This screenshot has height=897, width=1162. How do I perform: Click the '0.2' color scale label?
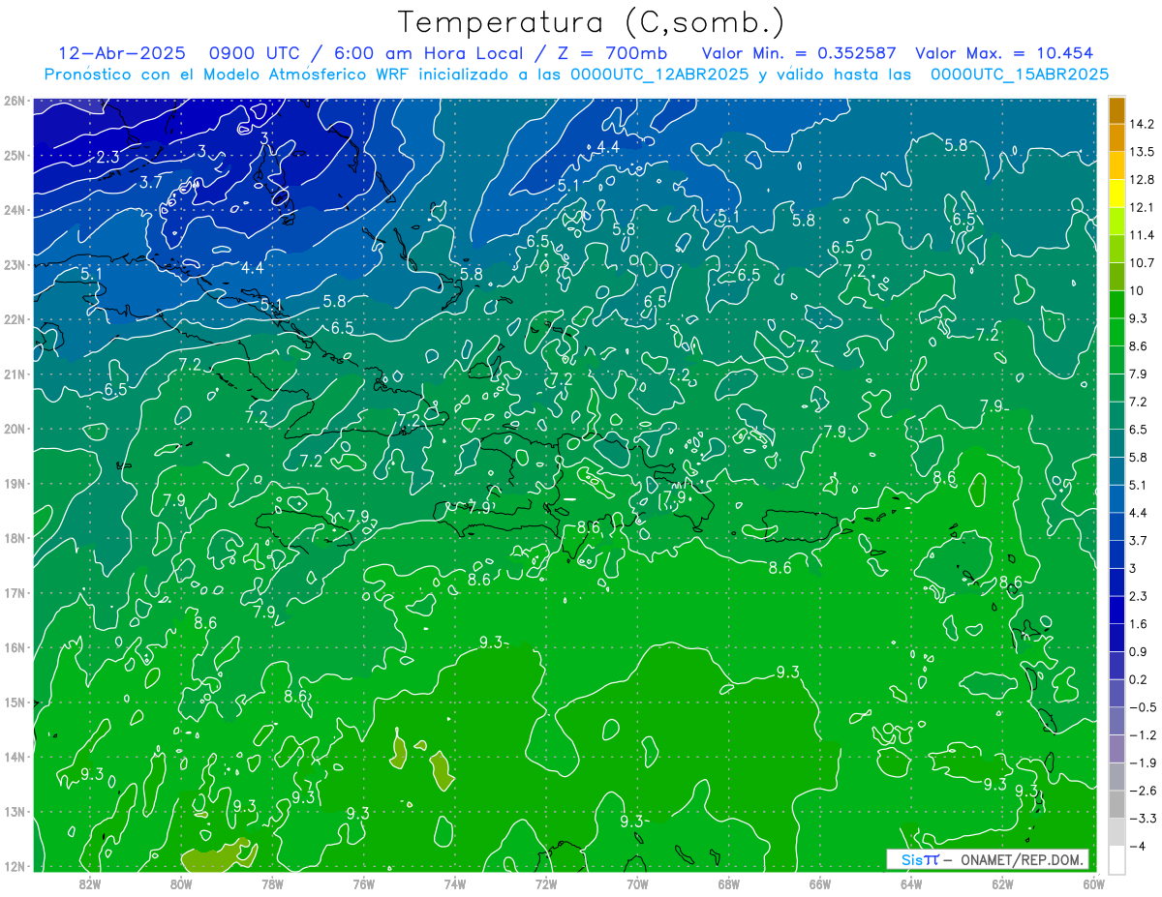pos(1139,679)
